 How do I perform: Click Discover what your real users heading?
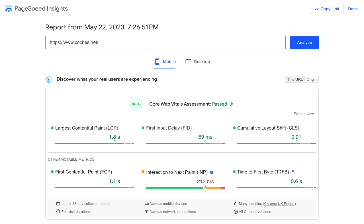[107, 79]
